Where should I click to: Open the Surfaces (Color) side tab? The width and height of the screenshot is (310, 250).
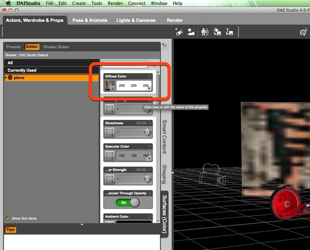pos(164,214)
